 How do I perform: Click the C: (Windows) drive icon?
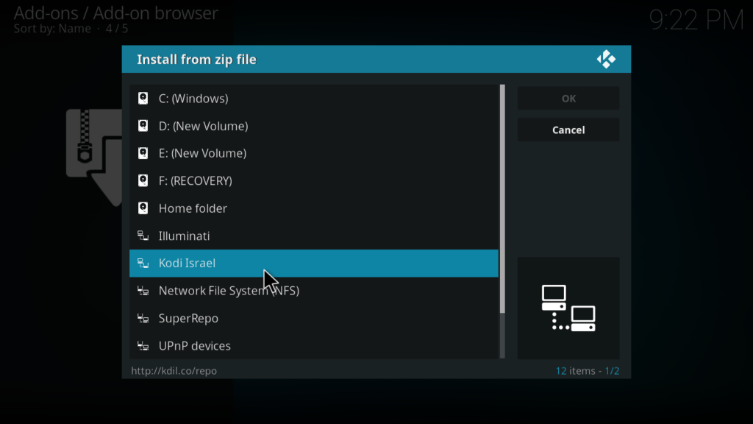click(143, 99)
